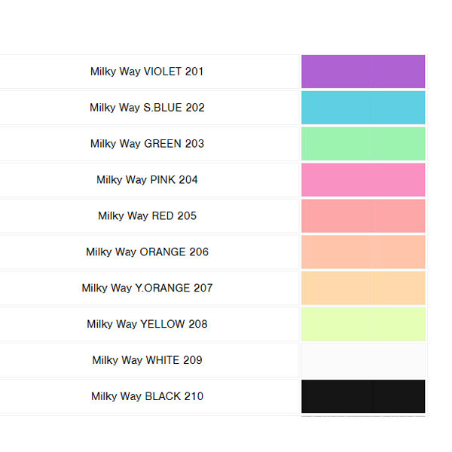Pick the Milky Way YELLOW 208 row
This screenshot has width=452, height=452.
click(x=147, y=324)
